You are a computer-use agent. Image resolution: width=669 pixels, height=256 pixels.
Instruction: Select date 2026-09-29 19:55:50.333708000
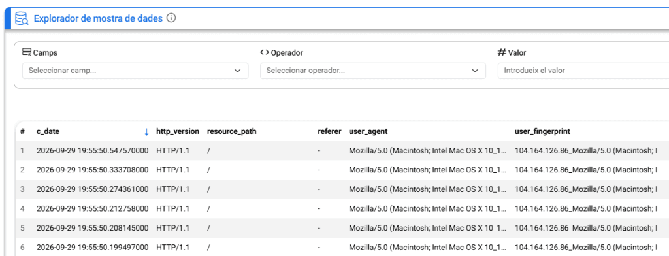coord(93,170)
